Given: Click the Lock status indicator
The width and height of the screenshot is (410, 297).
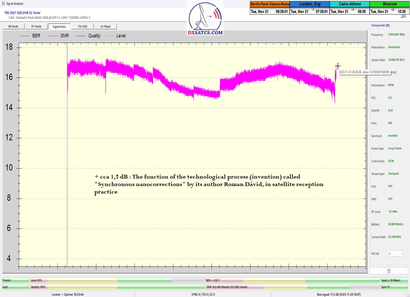Looking at the screenshot, I should (x=15, y=287).
